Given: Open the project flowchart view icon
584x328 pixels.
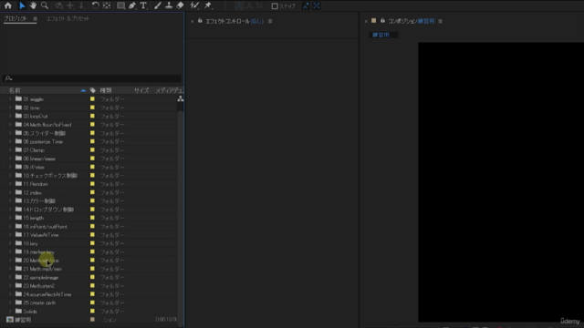Looking at the screenshot, I should point(181,98).
